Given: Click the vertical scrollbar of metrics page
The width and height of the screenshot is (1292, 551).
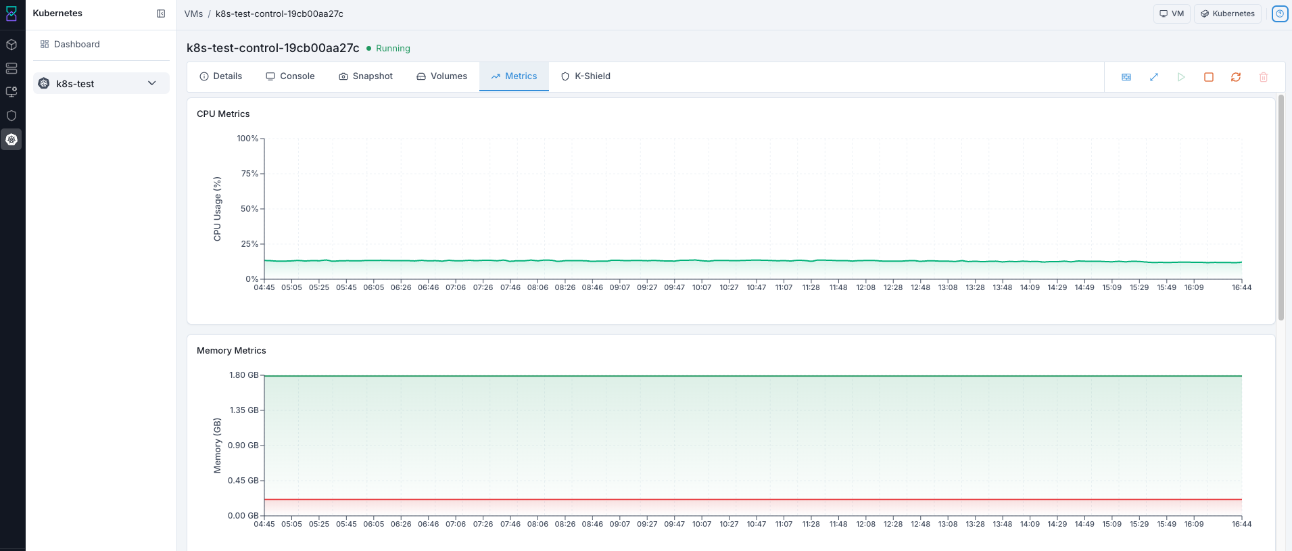Looking at the screenshot, I should coord(1281,208).
